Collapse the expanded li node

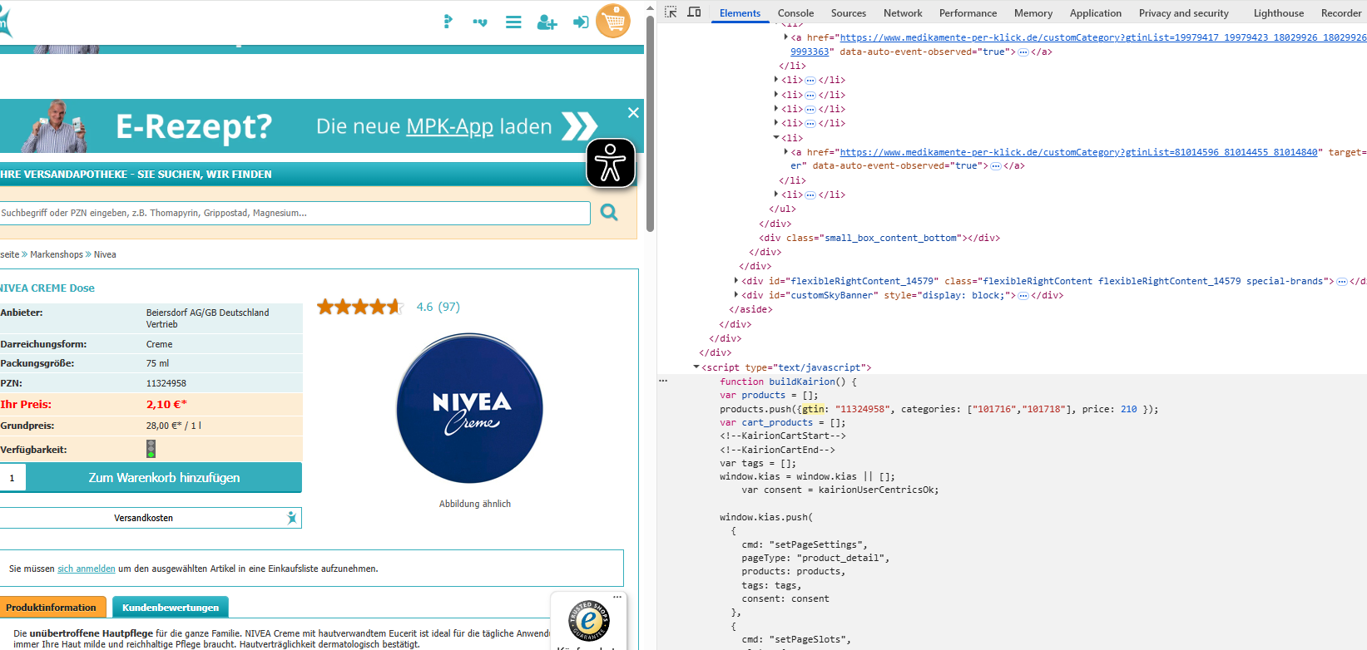pos(776,137)
